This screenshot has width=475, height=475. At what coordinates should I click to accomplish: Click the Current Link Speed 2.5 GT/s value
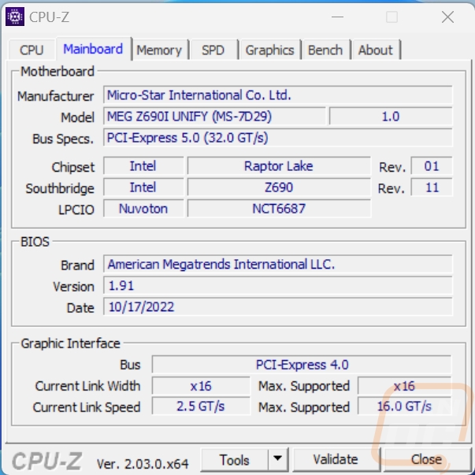[x=201, y=406]
